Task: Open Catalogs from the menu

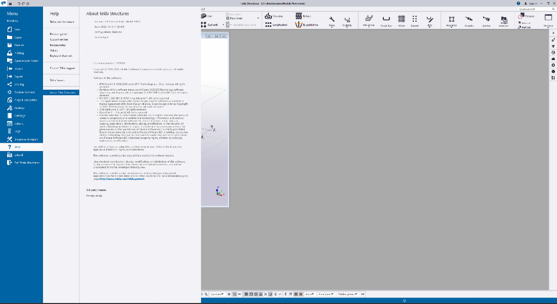Action: click(21, 116)
